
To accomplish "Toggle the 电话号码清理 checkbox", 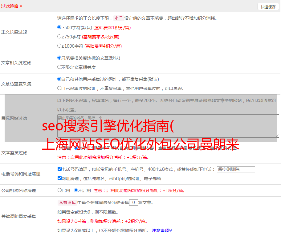I will (60, 169).
